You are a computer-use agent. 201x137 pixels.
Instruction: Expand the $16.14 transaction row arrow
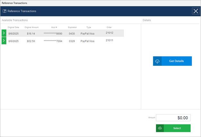tap(4, 33)
